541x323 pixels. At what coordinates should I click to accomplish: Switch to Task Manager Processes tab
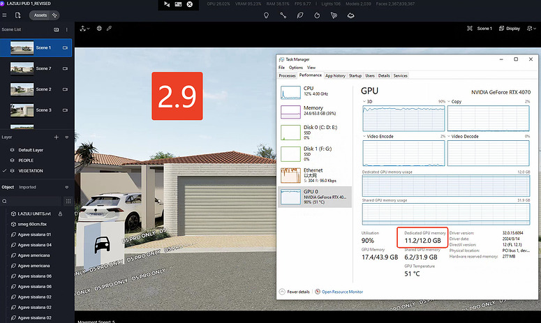(287, 76)
